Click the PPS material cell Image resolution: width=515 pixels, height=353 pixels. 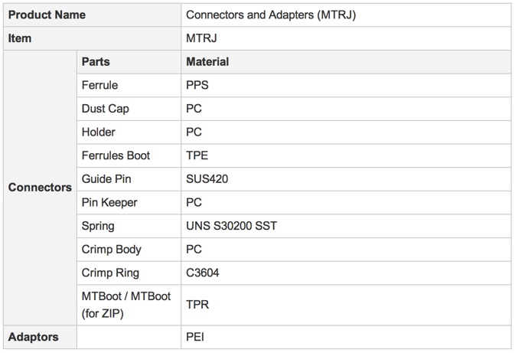[x=346, y=86]
